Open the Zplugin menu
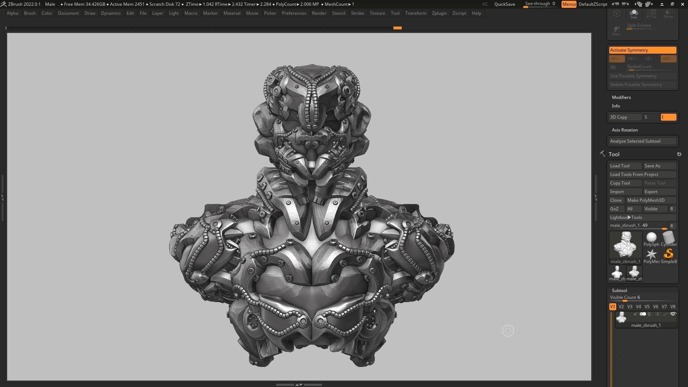This screenshot has width=688, height=387. [439, 13]
